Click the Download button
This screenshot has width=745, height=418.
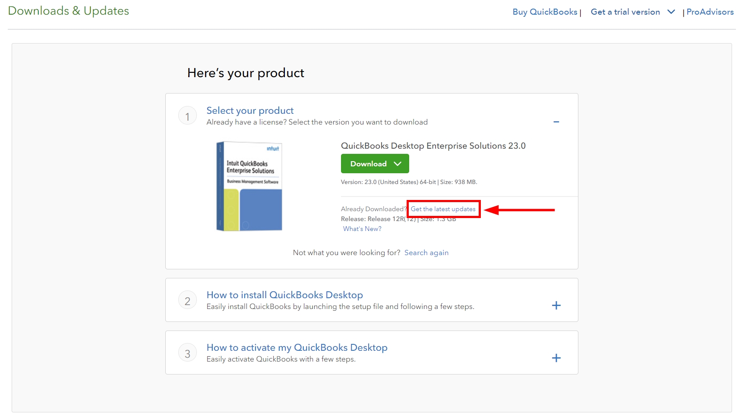pos(368,163)
